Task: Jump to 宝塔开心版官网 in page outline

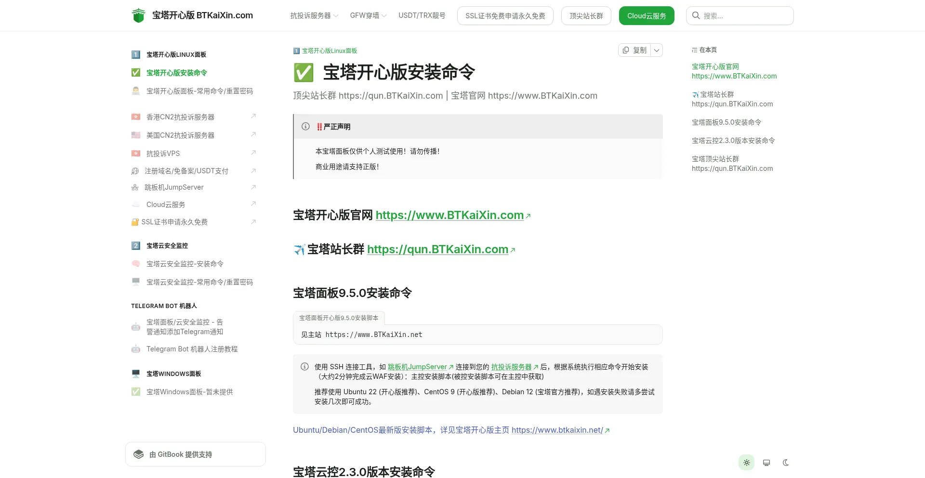Action: 734,71
